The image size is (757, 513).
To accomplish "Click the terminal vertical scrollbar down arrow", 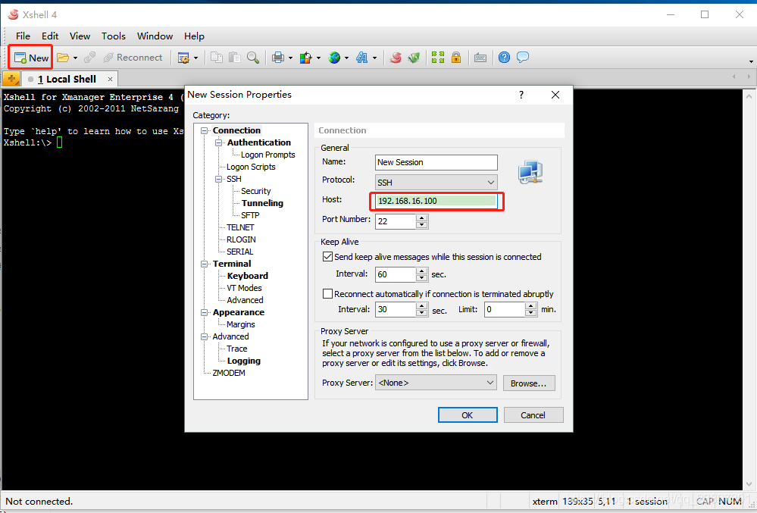I will pyautogui.click(x=749, y=484).
